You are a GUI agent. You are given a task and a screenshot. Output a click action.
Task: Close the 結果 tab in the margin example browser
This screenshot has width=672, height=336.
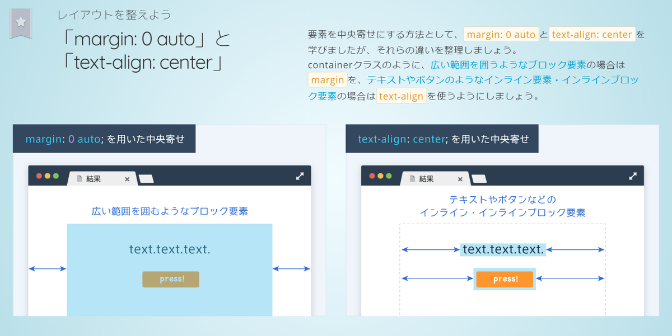click(x=127, y=179)
